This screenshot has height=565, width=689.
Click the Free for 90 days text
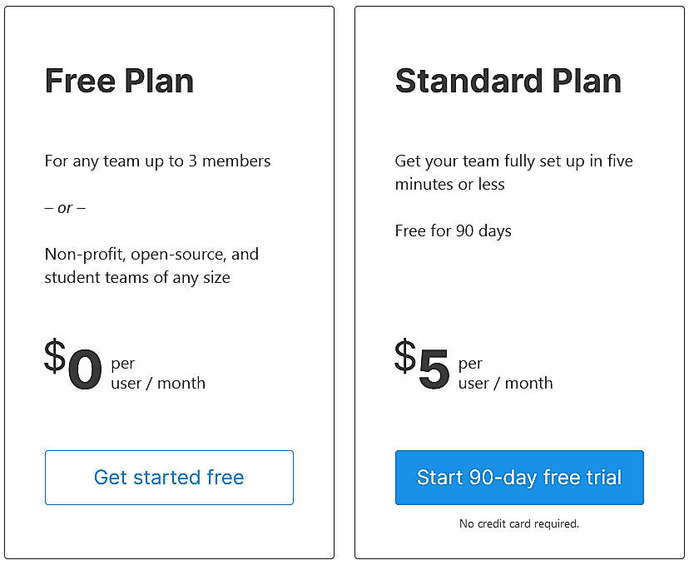453,231
